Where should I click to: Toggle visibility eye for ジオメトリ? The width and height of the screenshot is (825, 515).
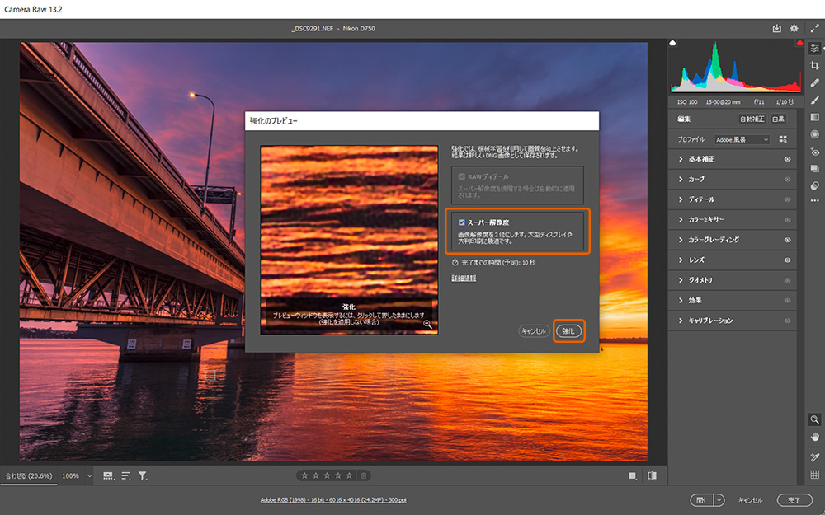tap(787, 281)
